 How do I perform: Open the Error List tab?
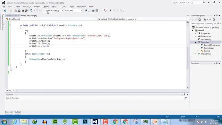click(9, 112)
